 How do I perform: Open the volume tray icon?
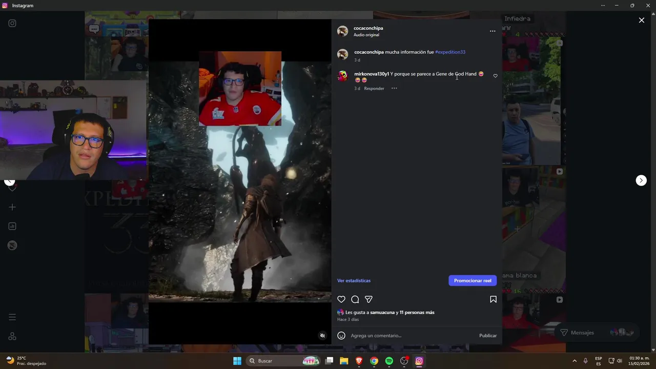(x=620, y=361)
